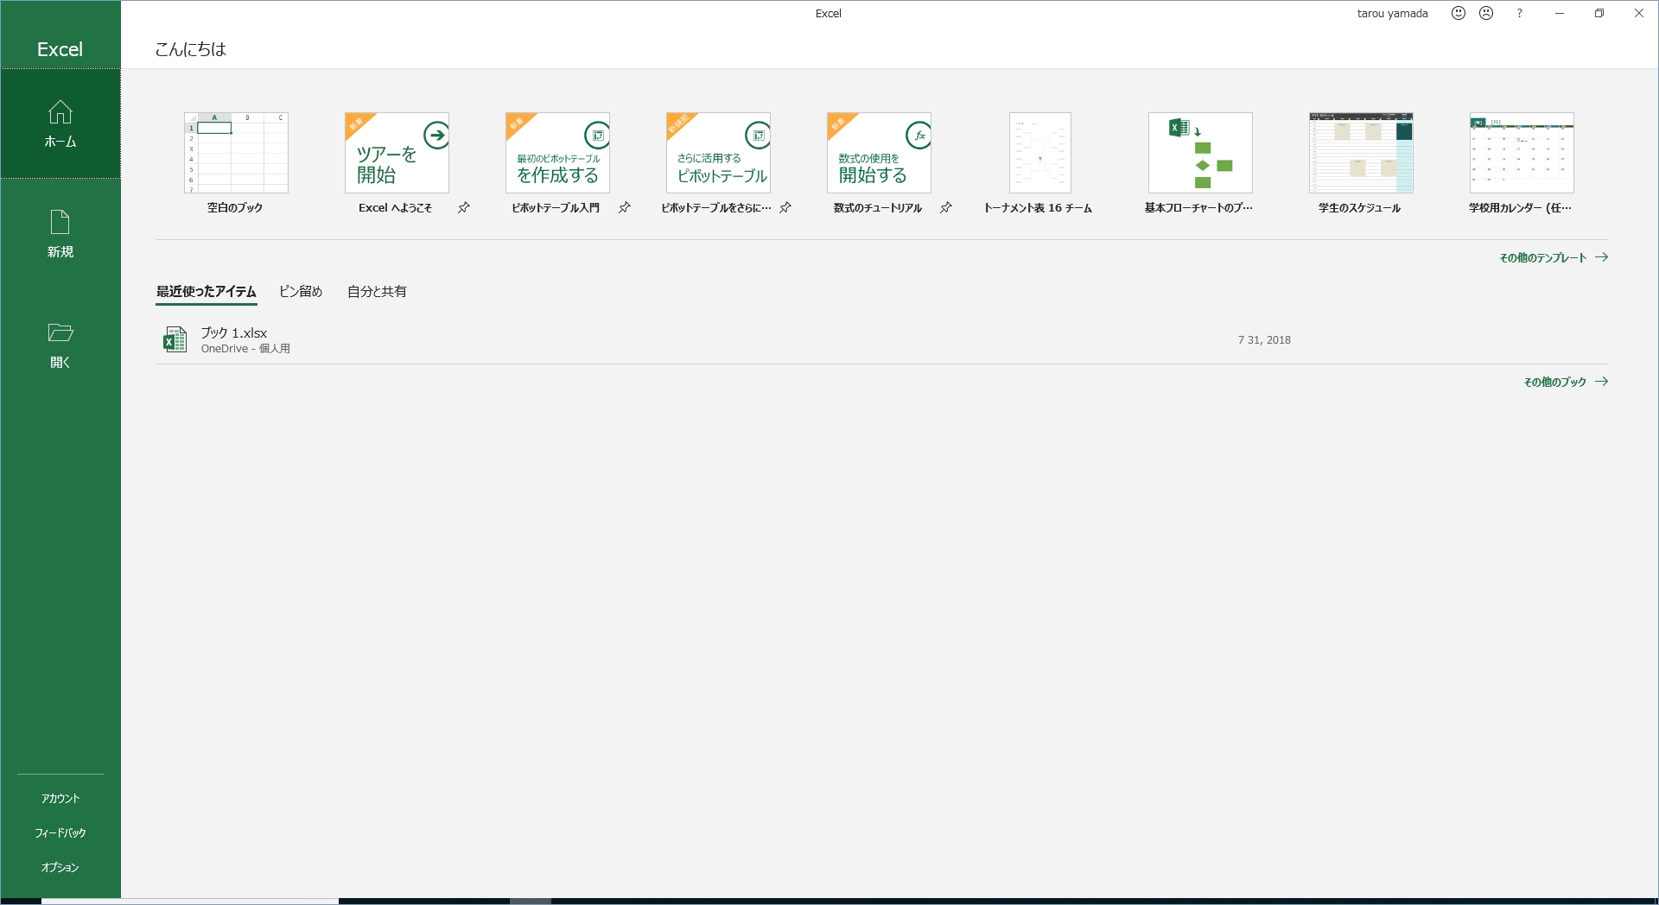
Task: Open フィードバック page
Action: pyautogui.click(x=60, y=833)
